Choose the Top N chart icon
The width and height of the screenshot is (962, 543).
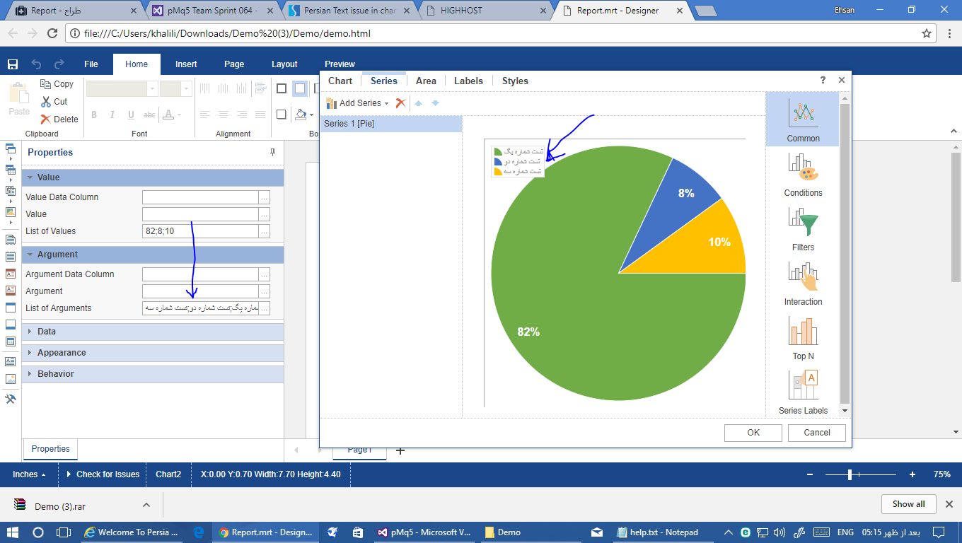pos(803,331)
